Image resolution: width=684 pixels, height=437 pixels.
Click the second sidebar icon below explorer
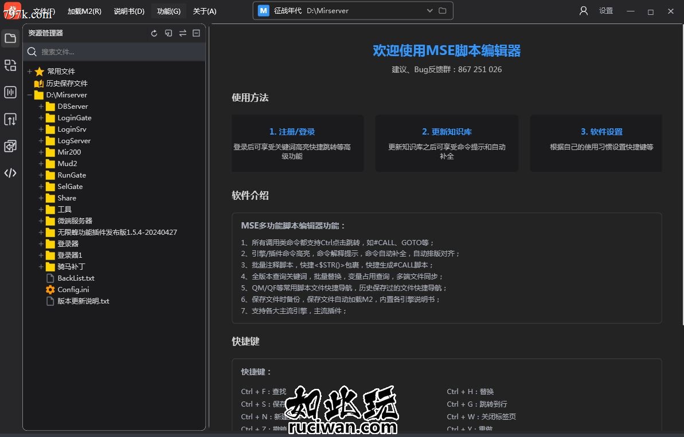[x=10, y=65]
